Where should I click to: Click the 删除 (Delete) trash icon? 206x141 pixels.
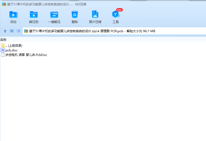click(x=75, y=14)
